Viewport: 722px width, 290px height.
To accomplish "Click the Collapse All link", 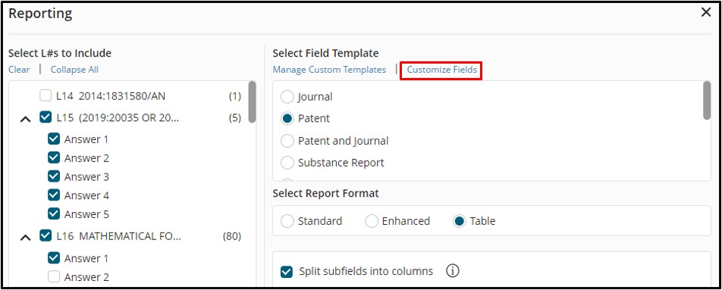I will tap(74, 70).
